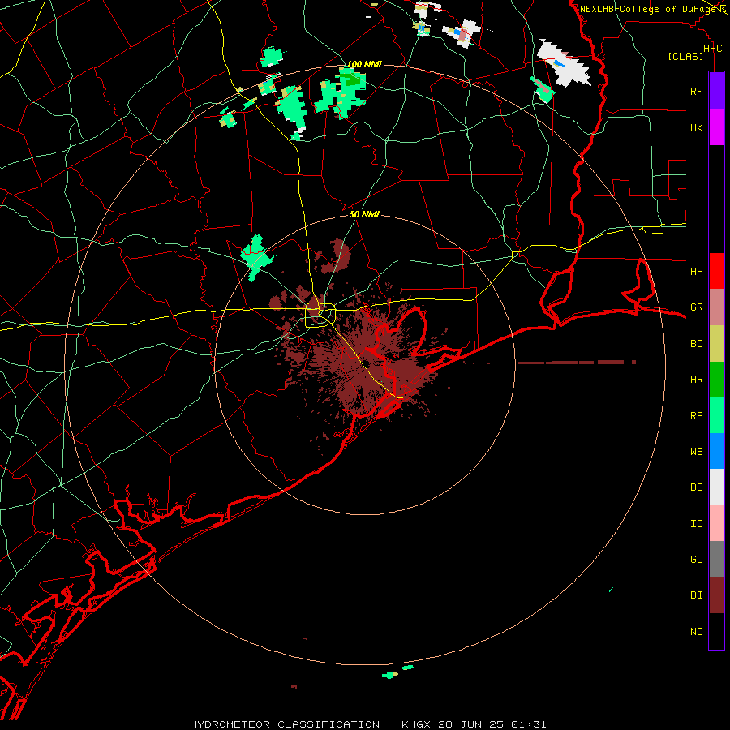The image size is (730, 730).
Task: Click the 50 NMI range ring label
Action: click(x=364, y=214)
